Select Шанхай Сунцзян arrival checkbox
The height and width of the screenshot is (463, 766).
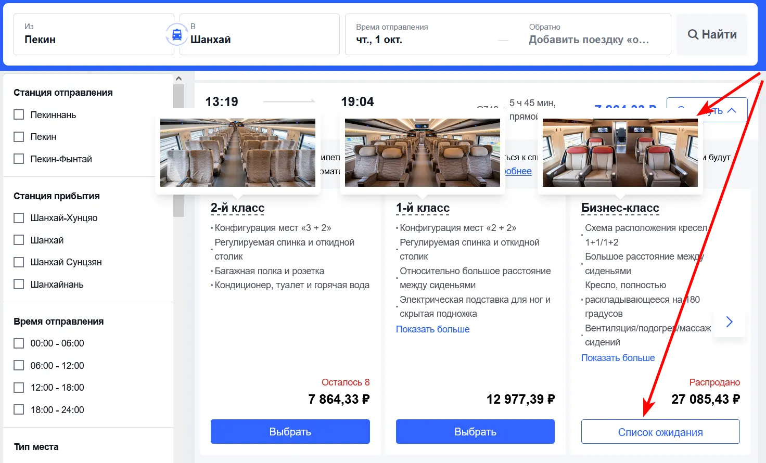pos(19,262)
